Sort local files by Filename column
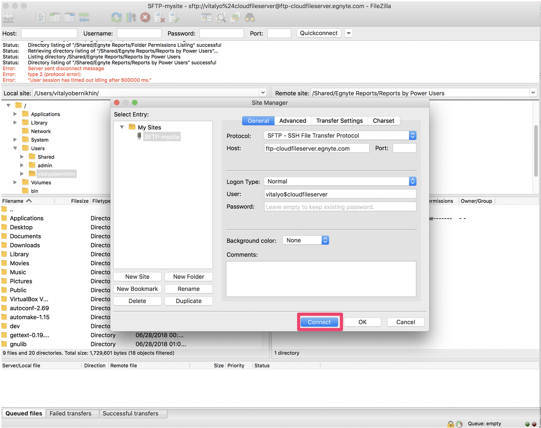Image resolution: width=541 pixels, height=428 pixels. (x=27, y=201)
